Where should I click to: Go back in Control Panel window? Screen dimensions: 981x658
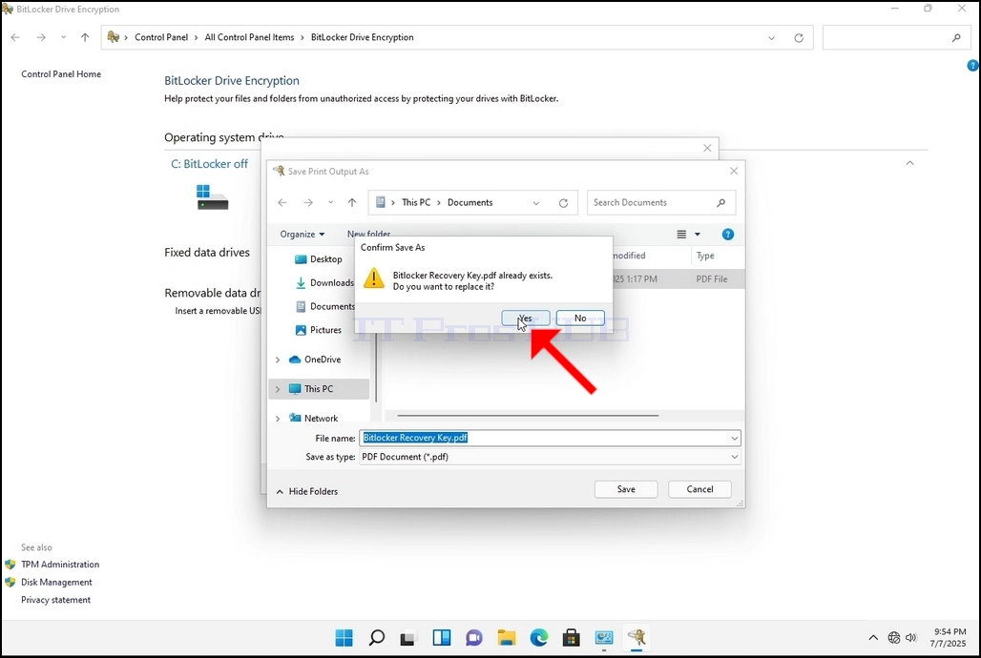pyautogui.click(x=15, y=37)
